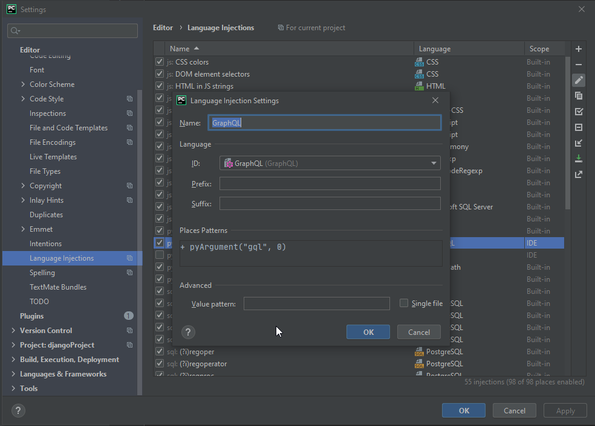Open the dialog help question mark
The height and width of the screenshot is (426, 595).
point(187,332)
